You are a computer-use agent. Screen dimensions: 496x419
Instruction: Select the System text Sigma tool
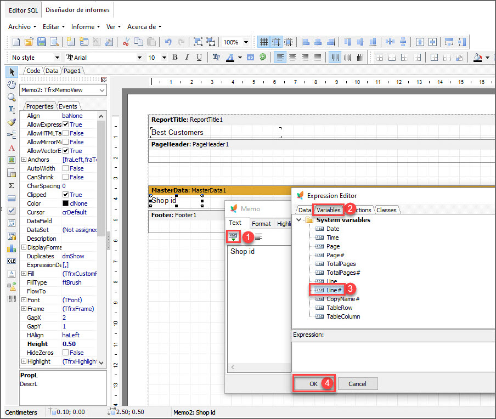pyautogui.click(x=12, y=185)
